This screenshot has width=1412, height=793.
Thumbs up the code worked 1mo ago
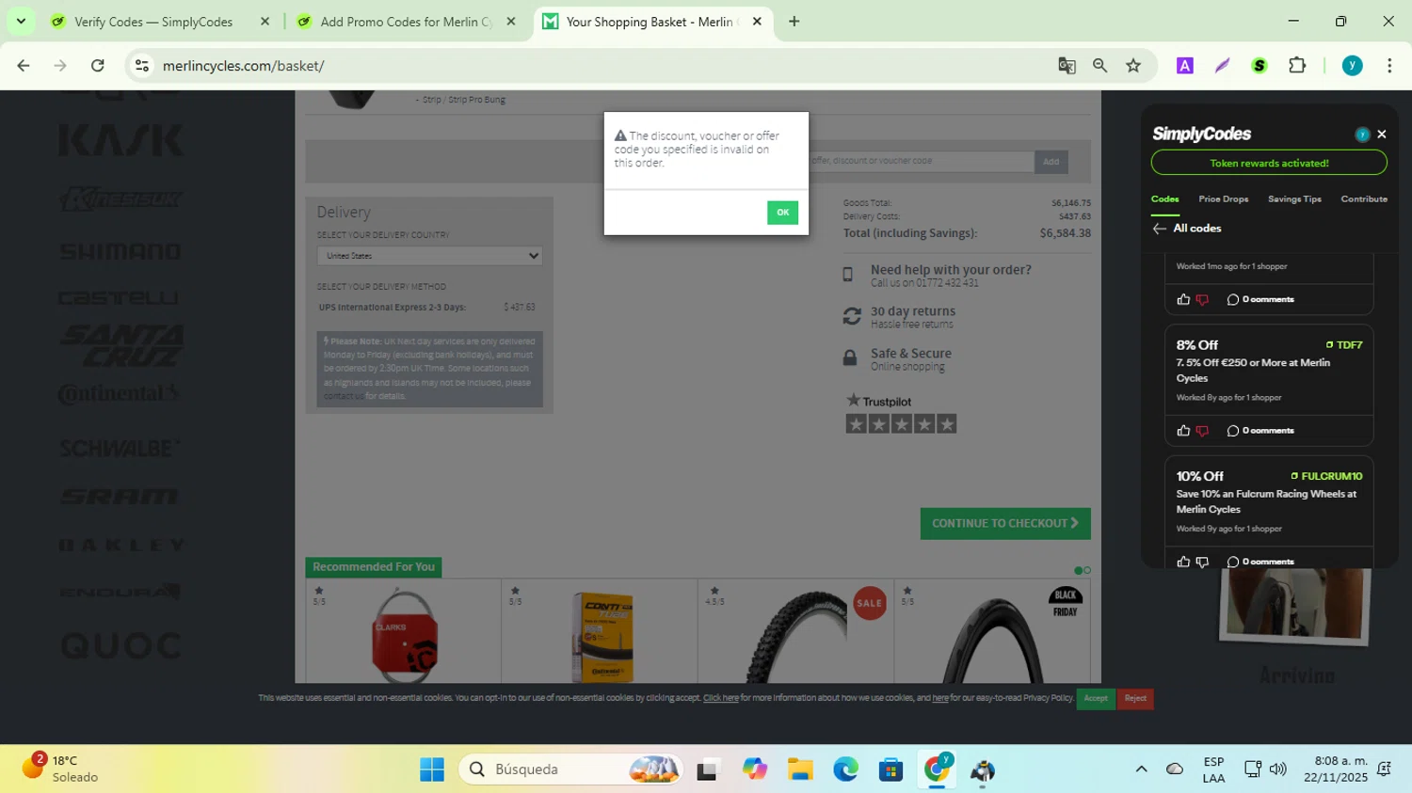[1183, 299]
